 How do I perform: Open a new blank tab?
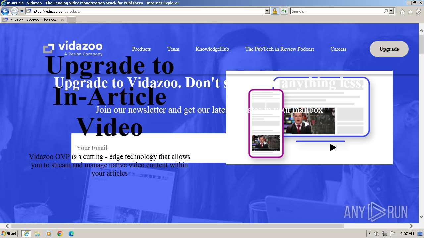(71, 20)
